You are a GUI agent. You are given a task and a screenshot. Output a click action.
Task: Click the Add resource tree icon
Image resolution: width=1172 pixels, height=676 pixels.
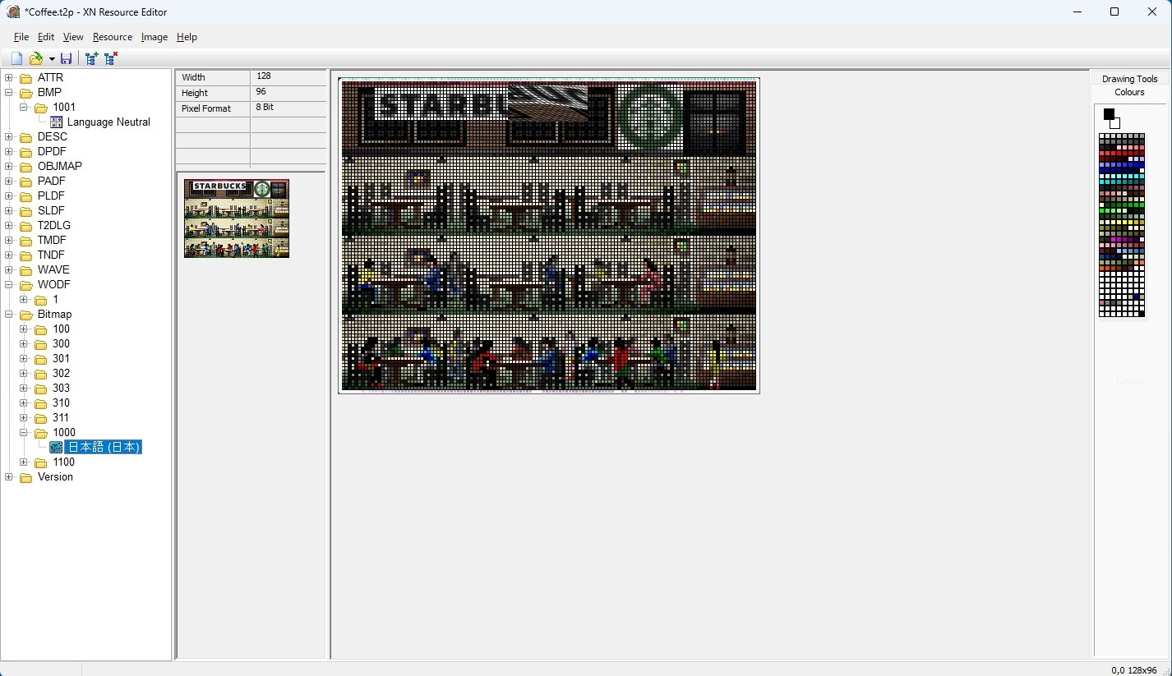point(92,58)
